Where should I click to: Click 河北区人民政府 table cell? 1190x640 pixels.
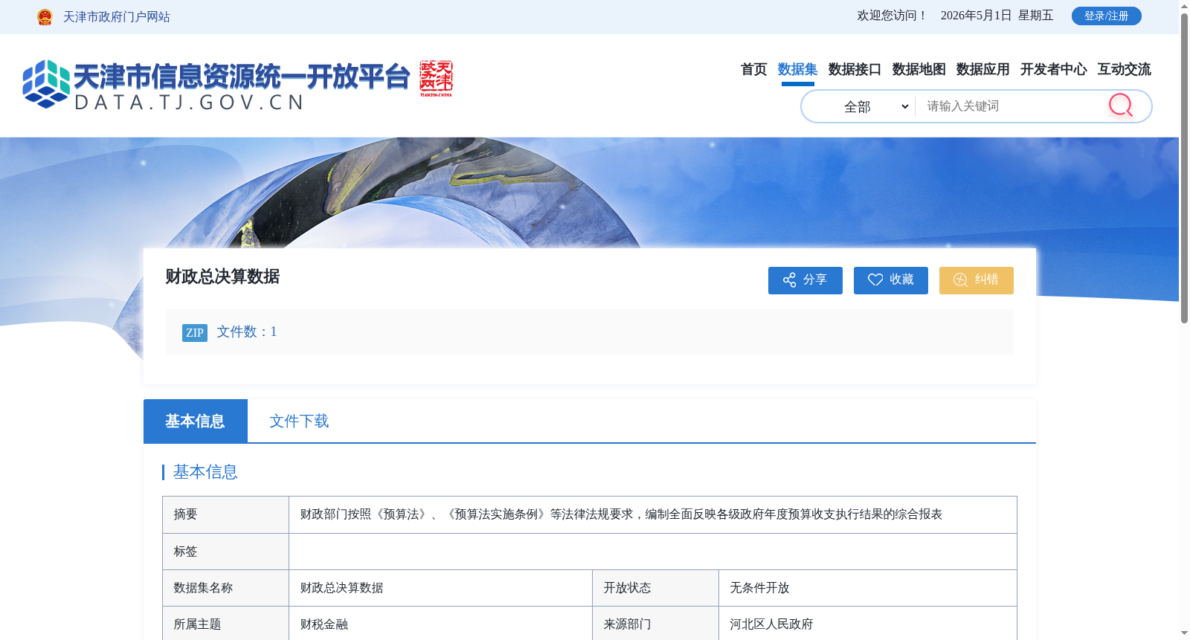click(x=867, y=624)
